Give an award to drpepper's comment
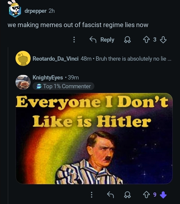The image size is (180, 204). (127, 40)
